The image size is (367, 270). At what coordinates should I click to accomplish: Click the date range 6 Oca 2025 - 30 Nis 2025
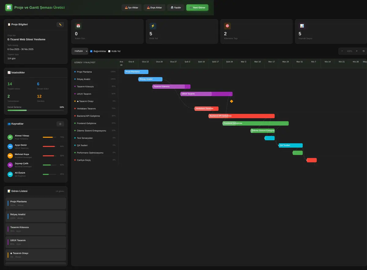tap(20, 49)
